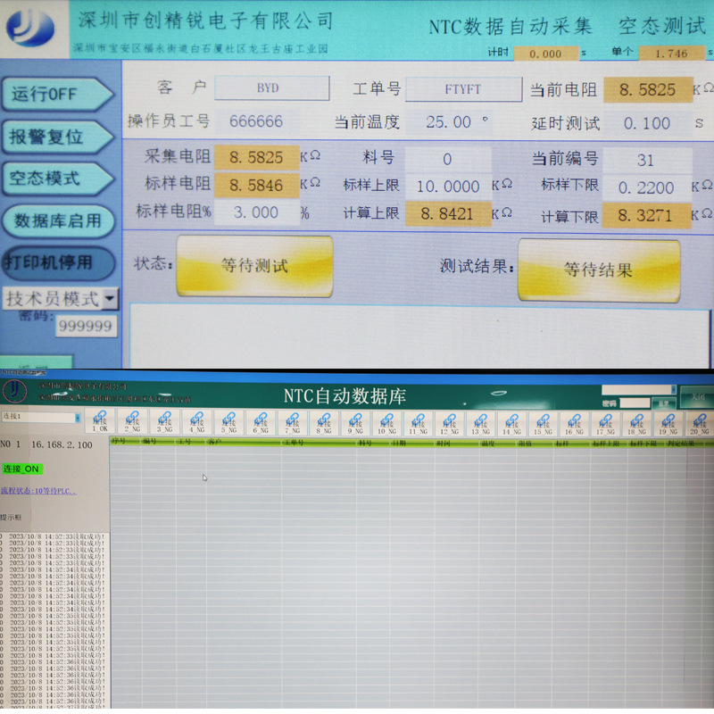
Task: Click the 8_NG connection icon
Action: point(324,422)
